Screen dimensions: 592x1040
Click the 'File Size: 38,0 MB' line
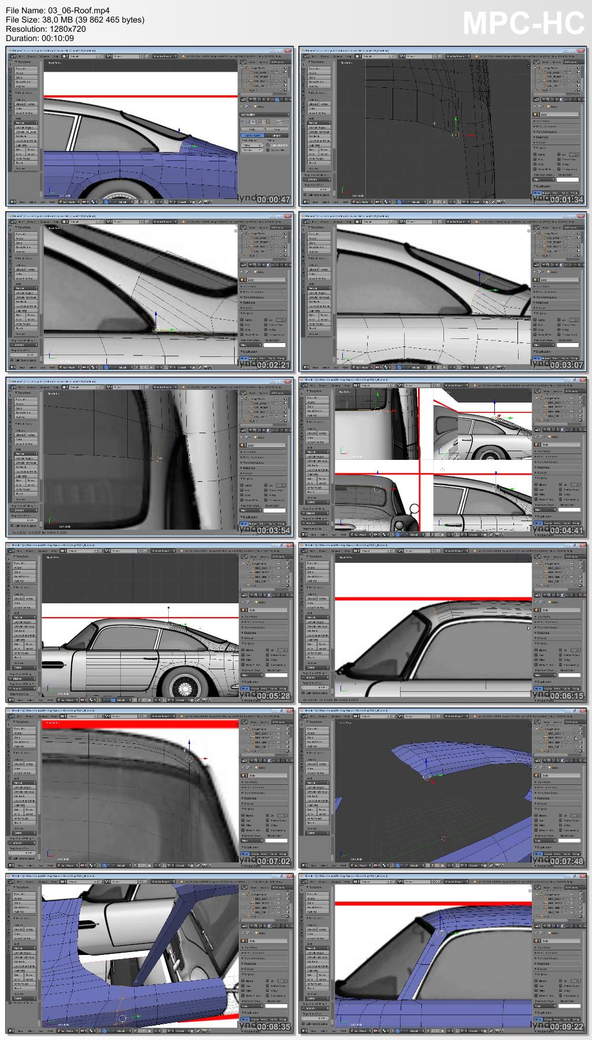(75, 20)
